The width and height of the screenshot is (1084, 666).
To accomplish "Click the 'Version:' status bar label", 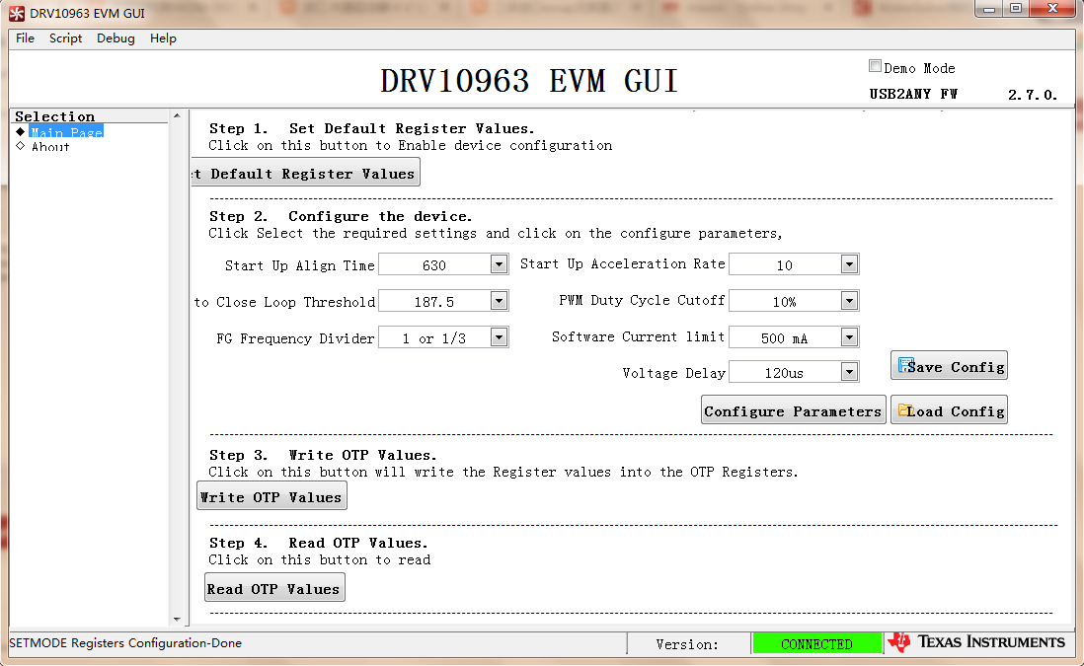I will 686,644.
